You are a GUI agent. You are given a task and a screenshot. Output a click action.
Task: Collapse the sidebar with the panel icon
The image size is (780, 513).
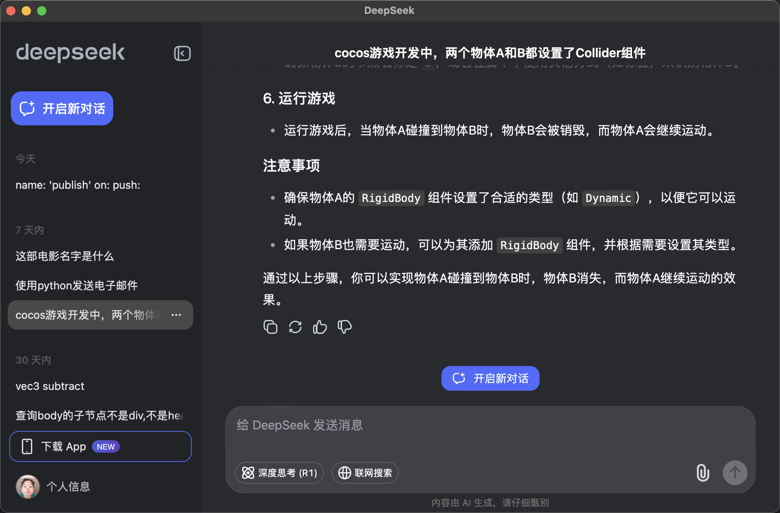tap(182, 53)
